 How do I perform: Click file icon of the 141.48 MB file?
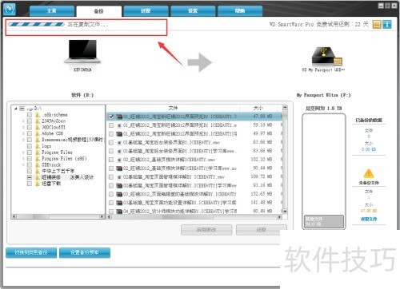tap(119, 203)
